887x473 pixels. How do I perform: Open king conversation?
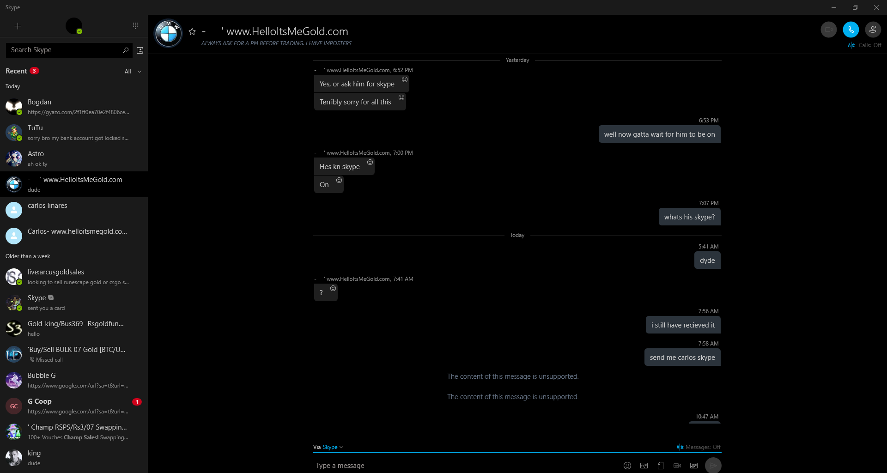pos(74,458)
